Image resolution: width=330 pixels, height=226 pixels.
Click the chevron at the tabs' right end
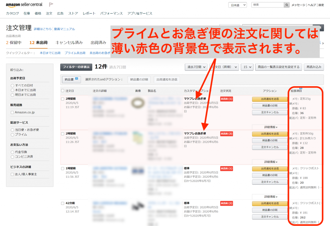(x=323, y=43)
